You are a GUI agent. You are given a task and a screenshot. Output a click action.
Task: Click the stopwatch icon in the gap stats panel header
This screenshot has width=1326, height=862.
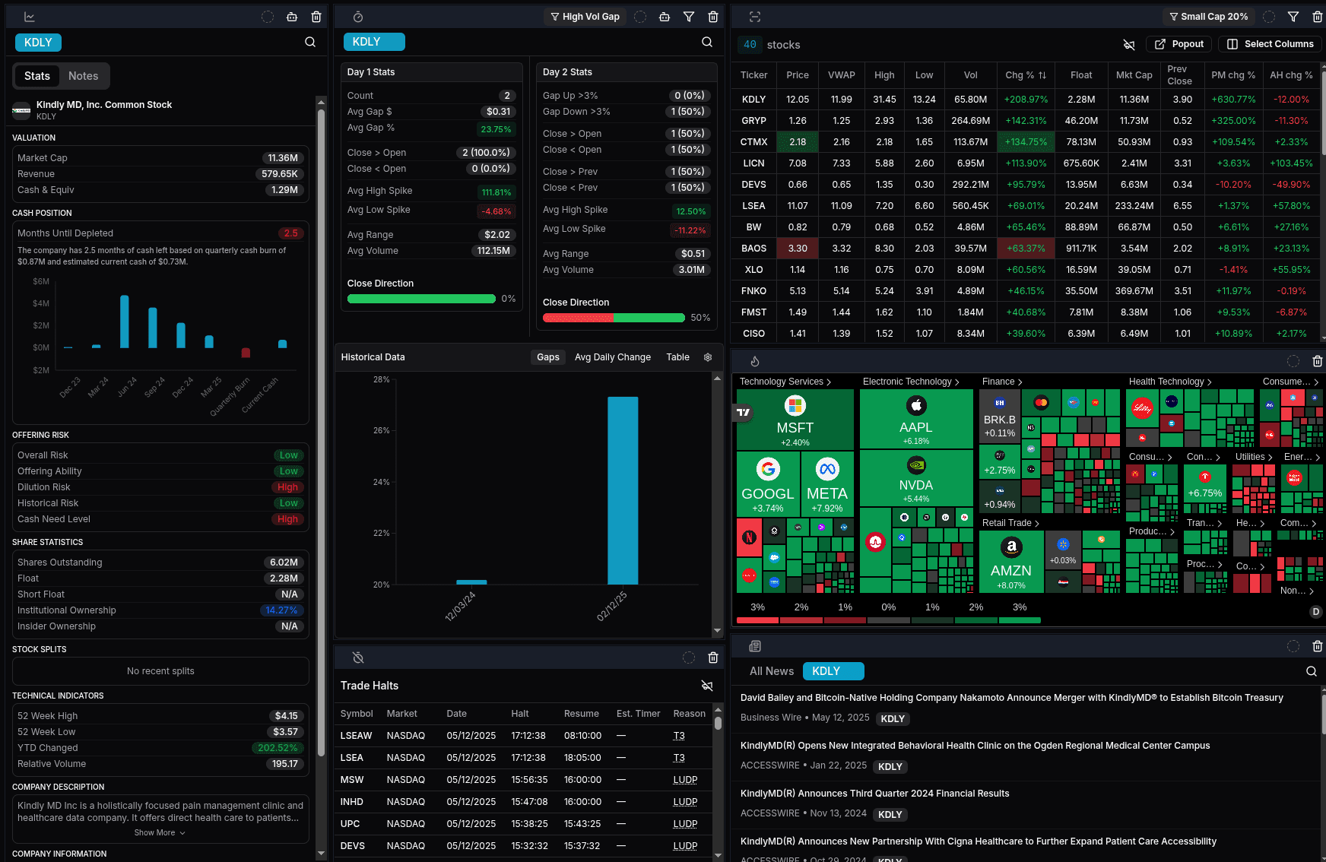[x=358, y=17]
